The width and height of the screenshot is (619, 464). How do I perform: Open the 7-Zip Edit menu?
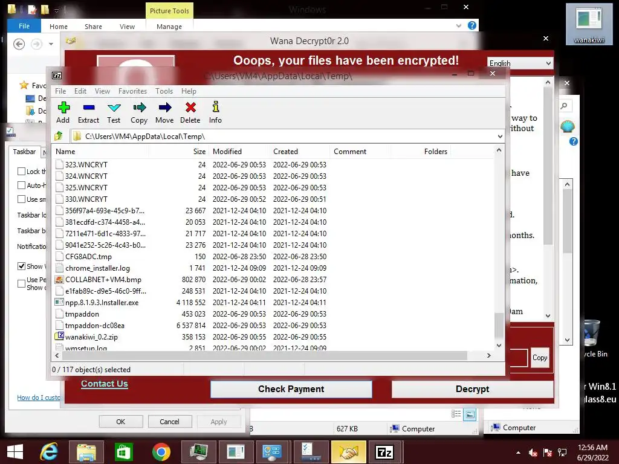click(80, 91)
